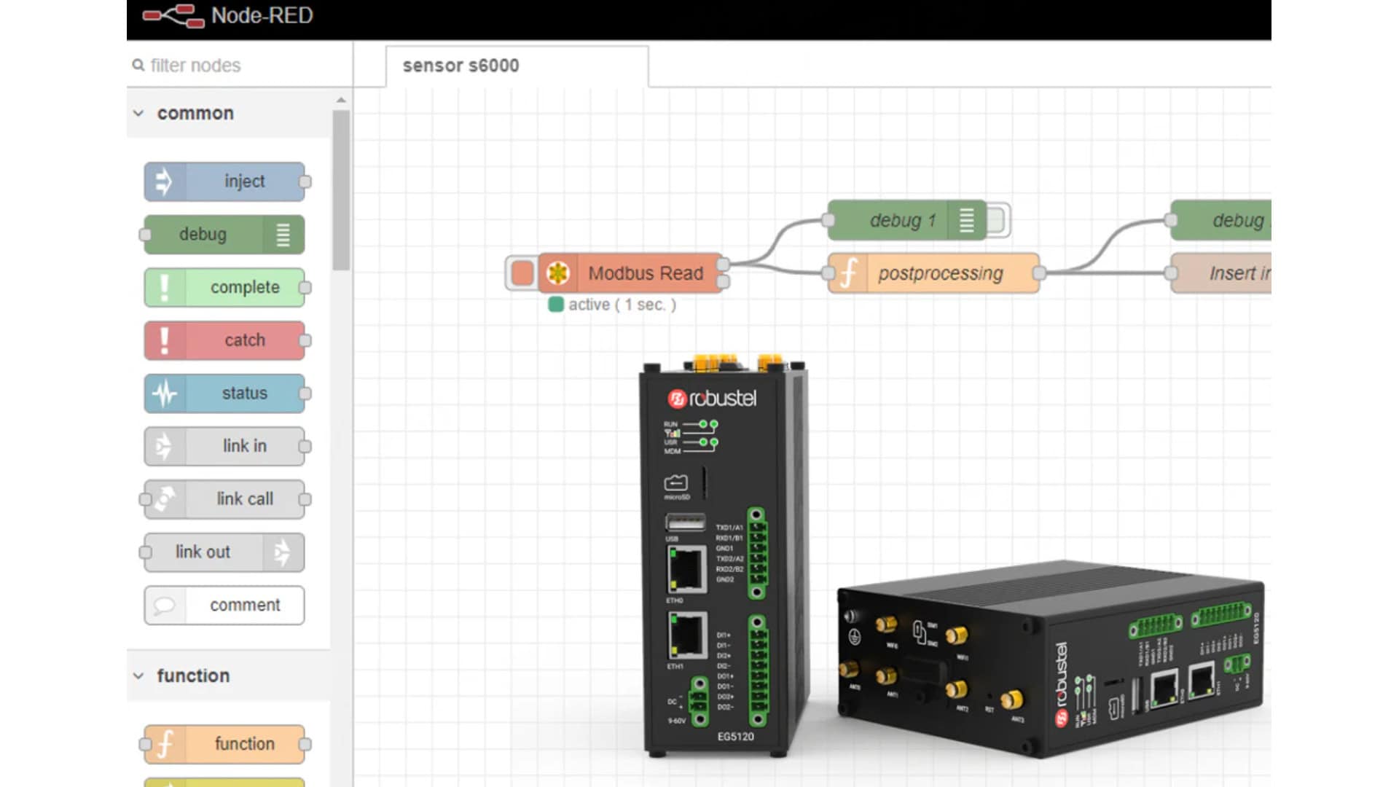The image size is (1399, 787).
Task: Click the link out node arrow icon
Action: pos(284,552)
